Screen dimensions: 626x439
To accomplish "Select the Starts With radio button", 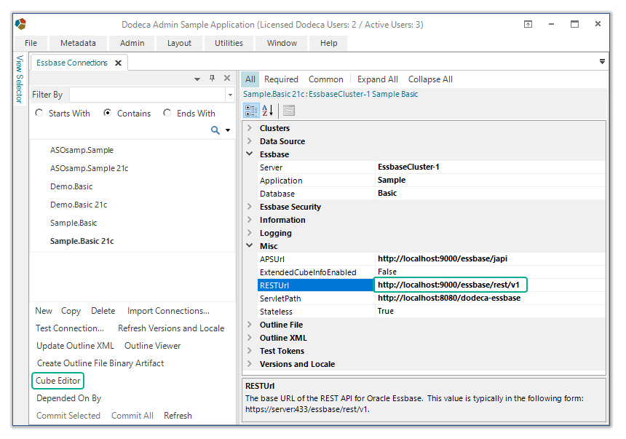I will 39,113.
